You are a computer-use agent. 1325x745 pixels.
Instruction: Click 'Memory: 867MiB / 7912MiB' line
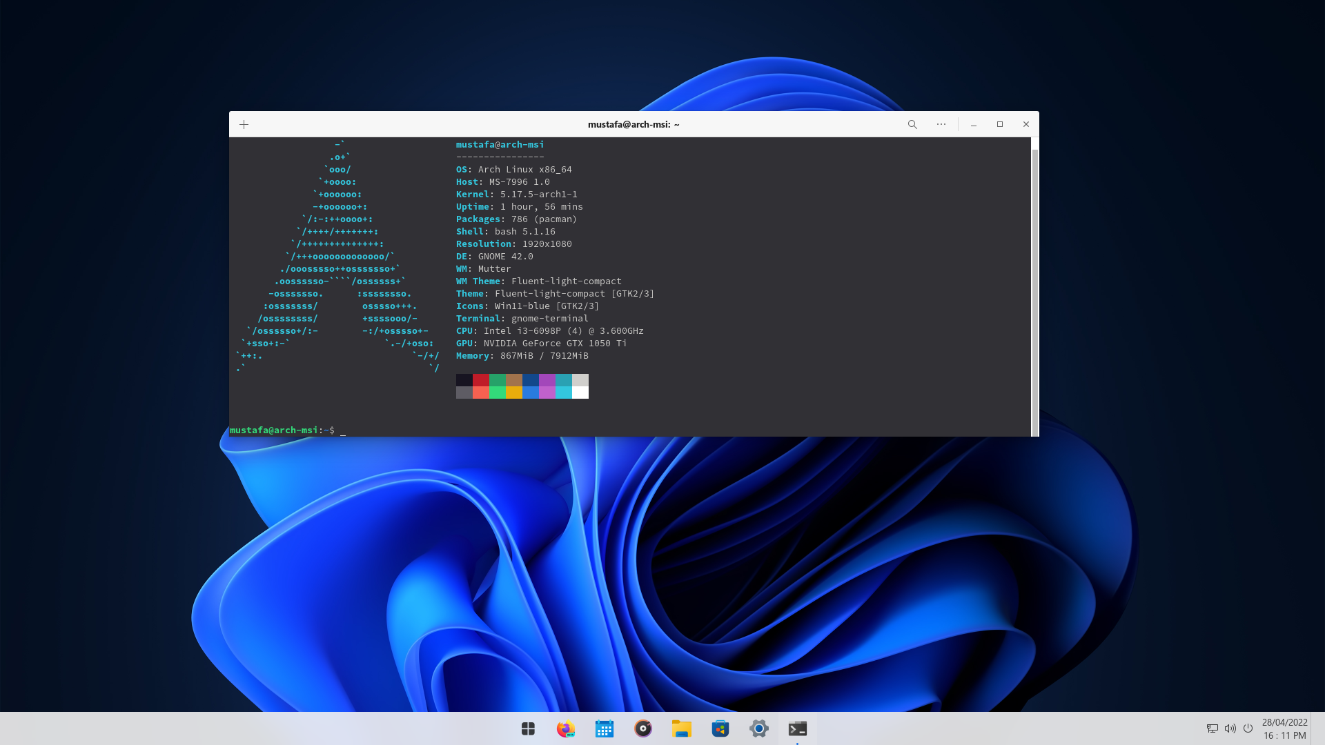(x=522, y=356)
